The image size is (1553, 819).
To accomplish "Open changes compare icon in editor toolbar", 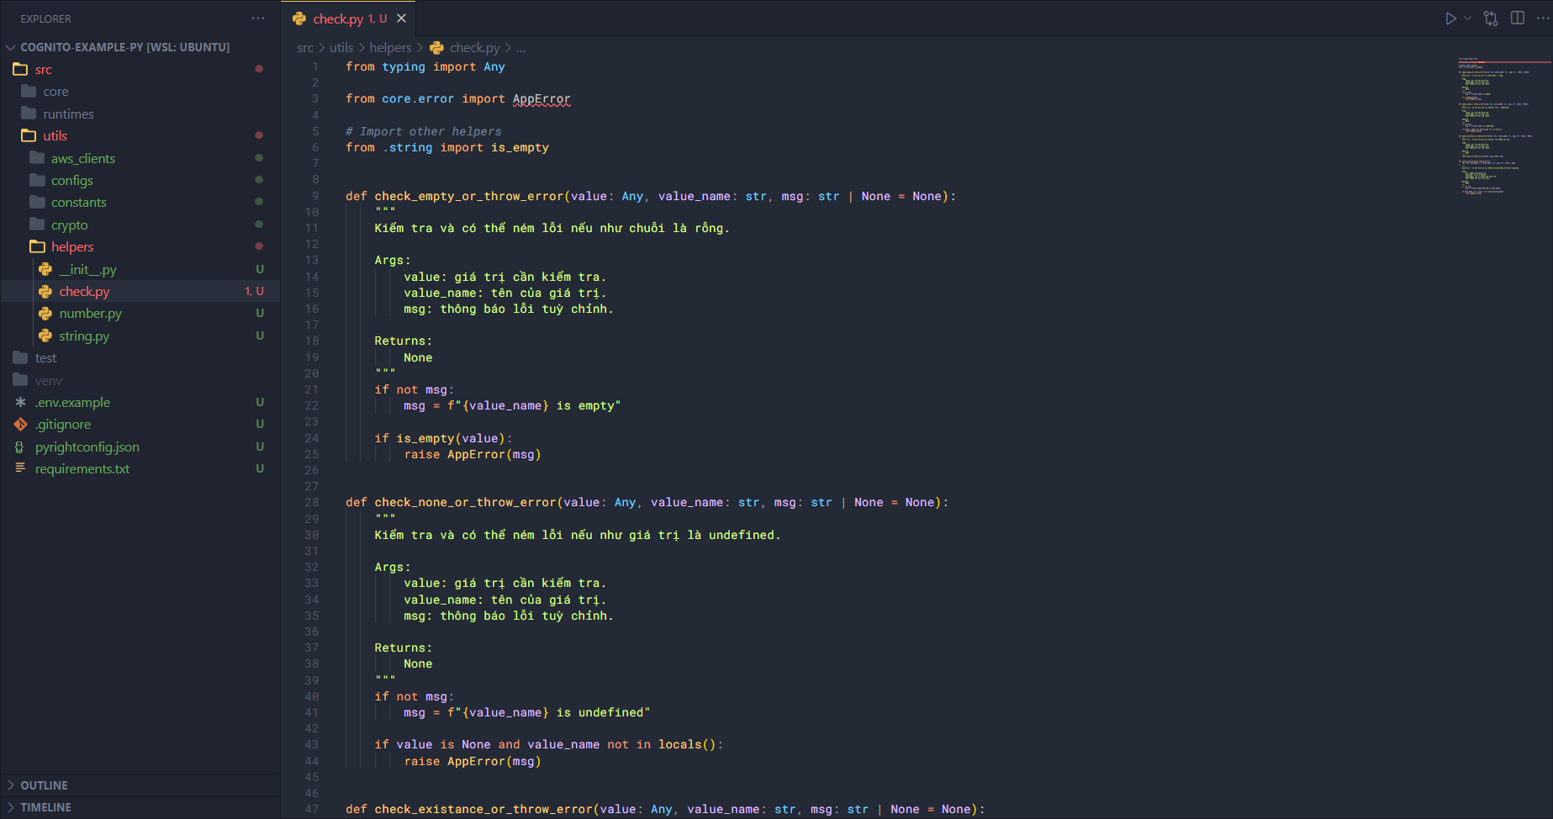I will [1491, 18].
